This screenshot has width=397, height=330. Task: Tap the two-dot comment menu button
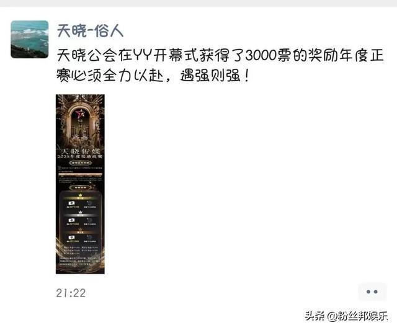coord(372,292)
